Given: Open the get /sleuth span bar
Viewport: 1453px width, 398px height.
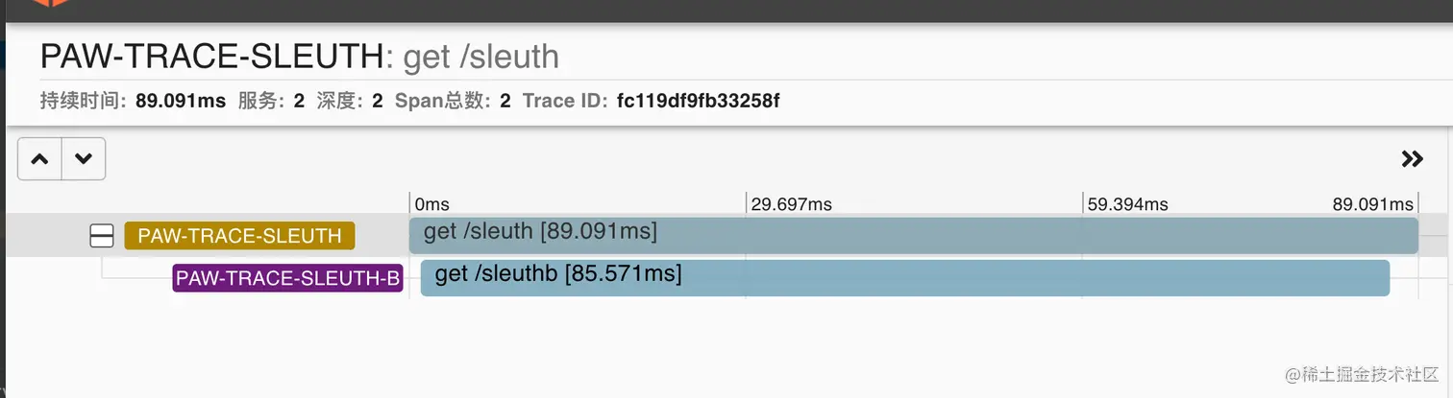Looking at the screenshot, I should coord(913,236).
